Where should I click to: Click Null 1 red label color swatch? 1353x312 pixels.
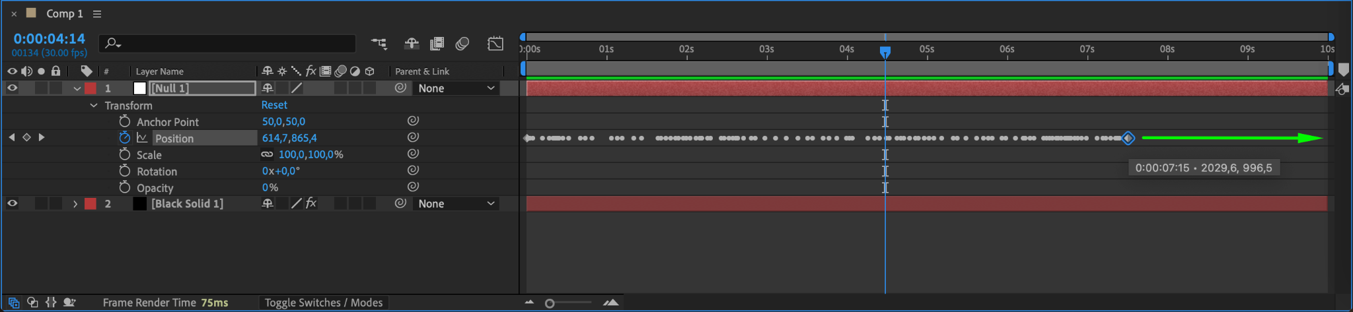point(91,88)
